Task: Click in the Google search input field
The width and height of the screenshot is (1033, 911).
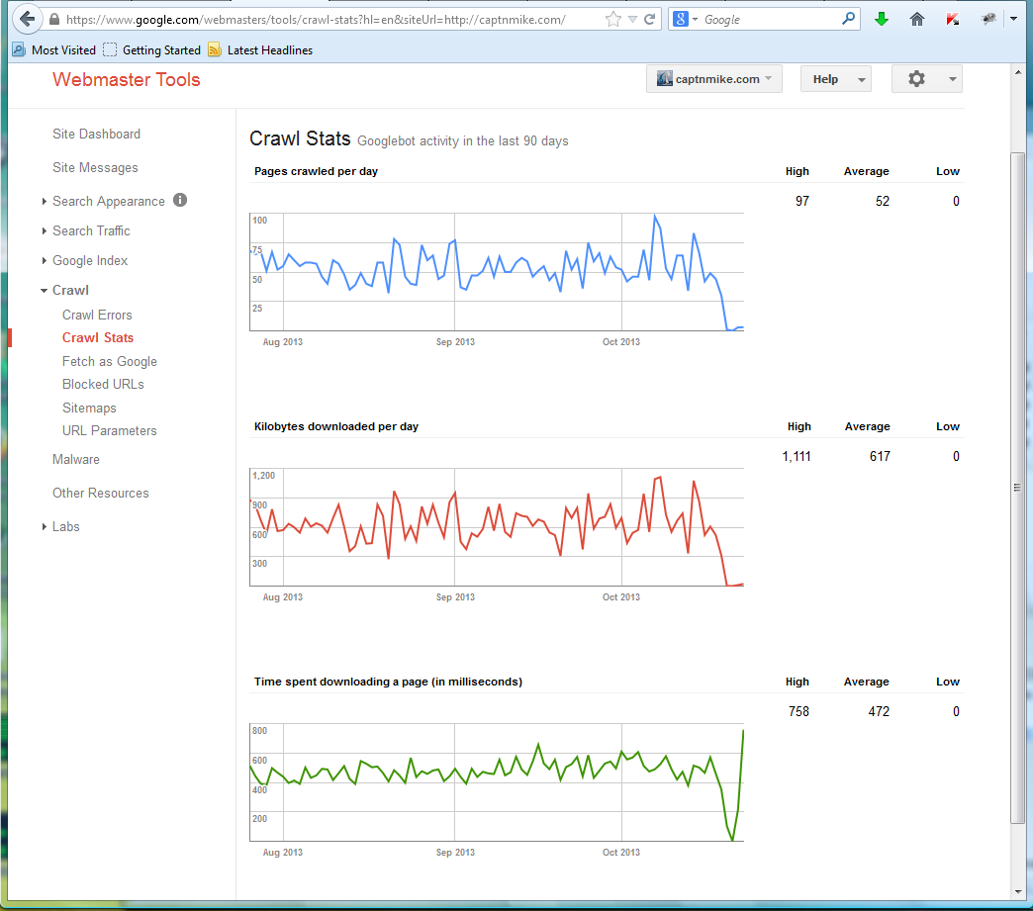Action: click(x=767, y=19)
